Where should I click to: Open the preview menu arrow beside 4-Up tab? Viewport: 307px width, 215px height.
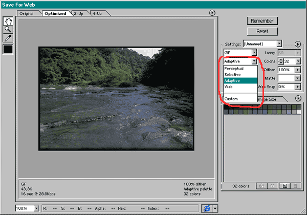click(212, 13)
